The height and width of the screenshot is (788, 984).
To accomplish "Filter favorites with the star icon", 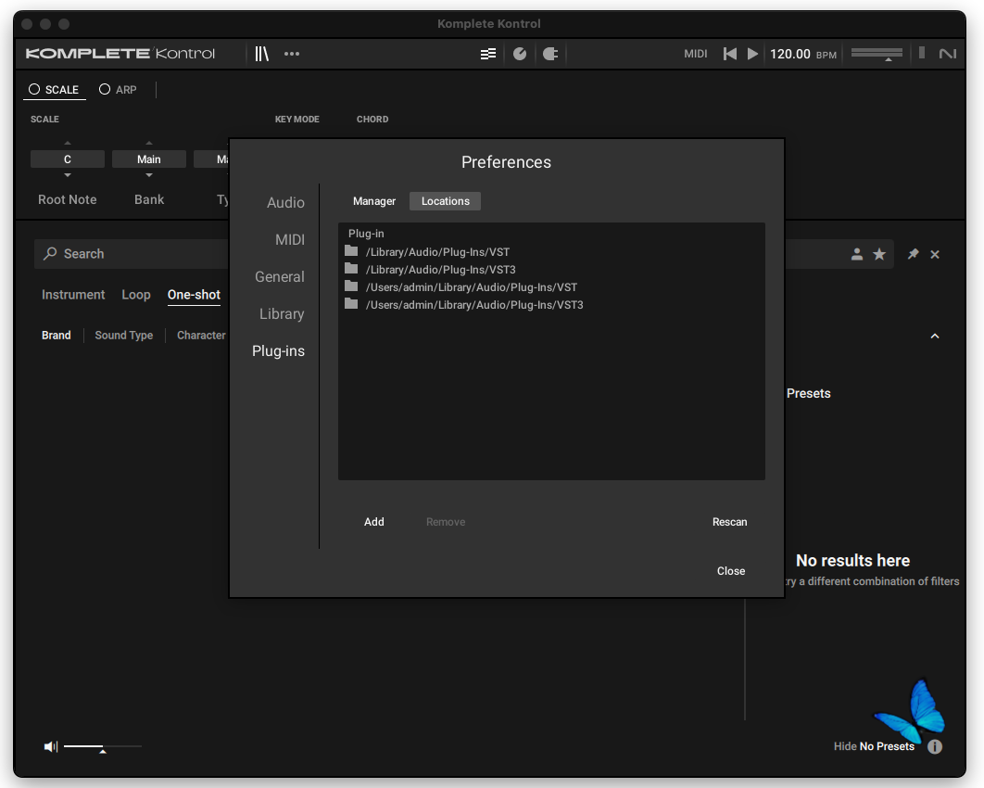I will (879, 254).
